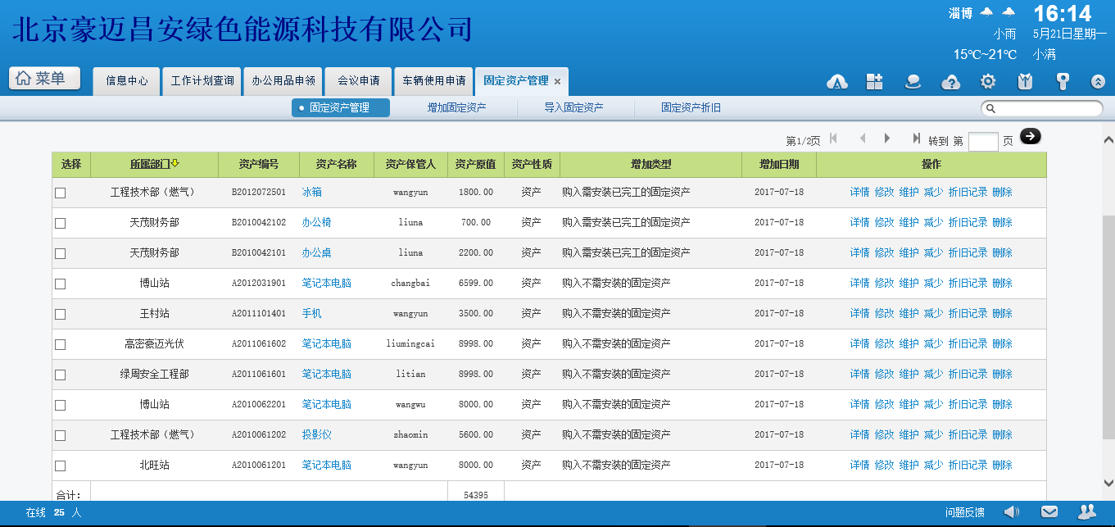This screenshot has height=527, width=1115.
Task: Sort by 所属部门 column header arrow
Action: (x=175, y=164)
